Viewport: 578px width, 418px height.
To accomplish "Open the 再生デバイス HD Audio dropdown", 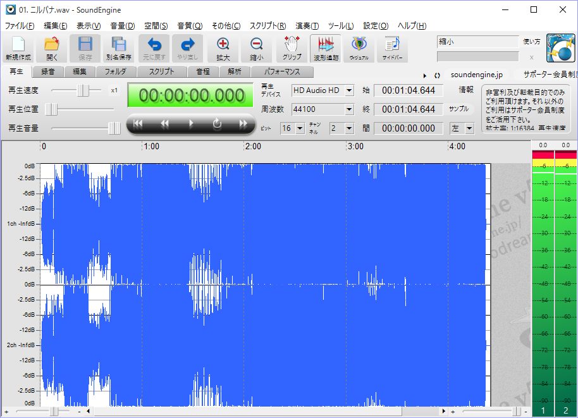I will [349, 90].
